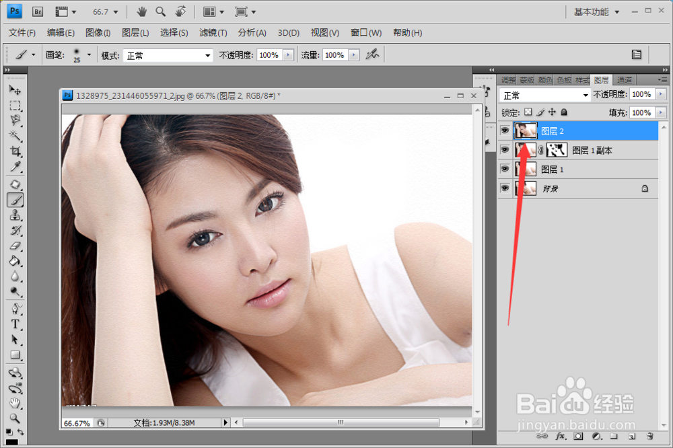Select the Dodge tool

[x=15, y=292]
